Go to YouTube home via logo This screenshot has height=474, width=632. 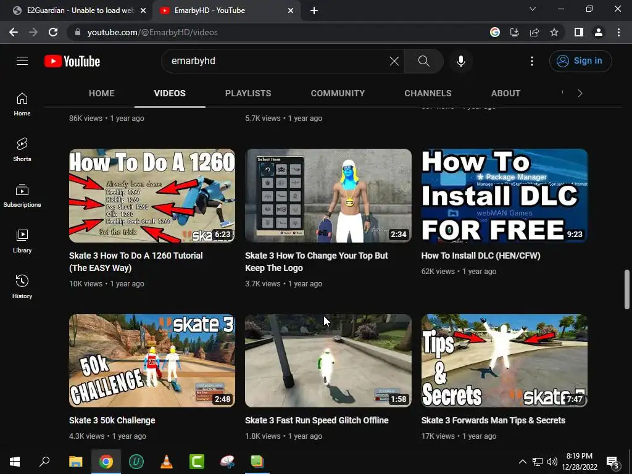72,61
